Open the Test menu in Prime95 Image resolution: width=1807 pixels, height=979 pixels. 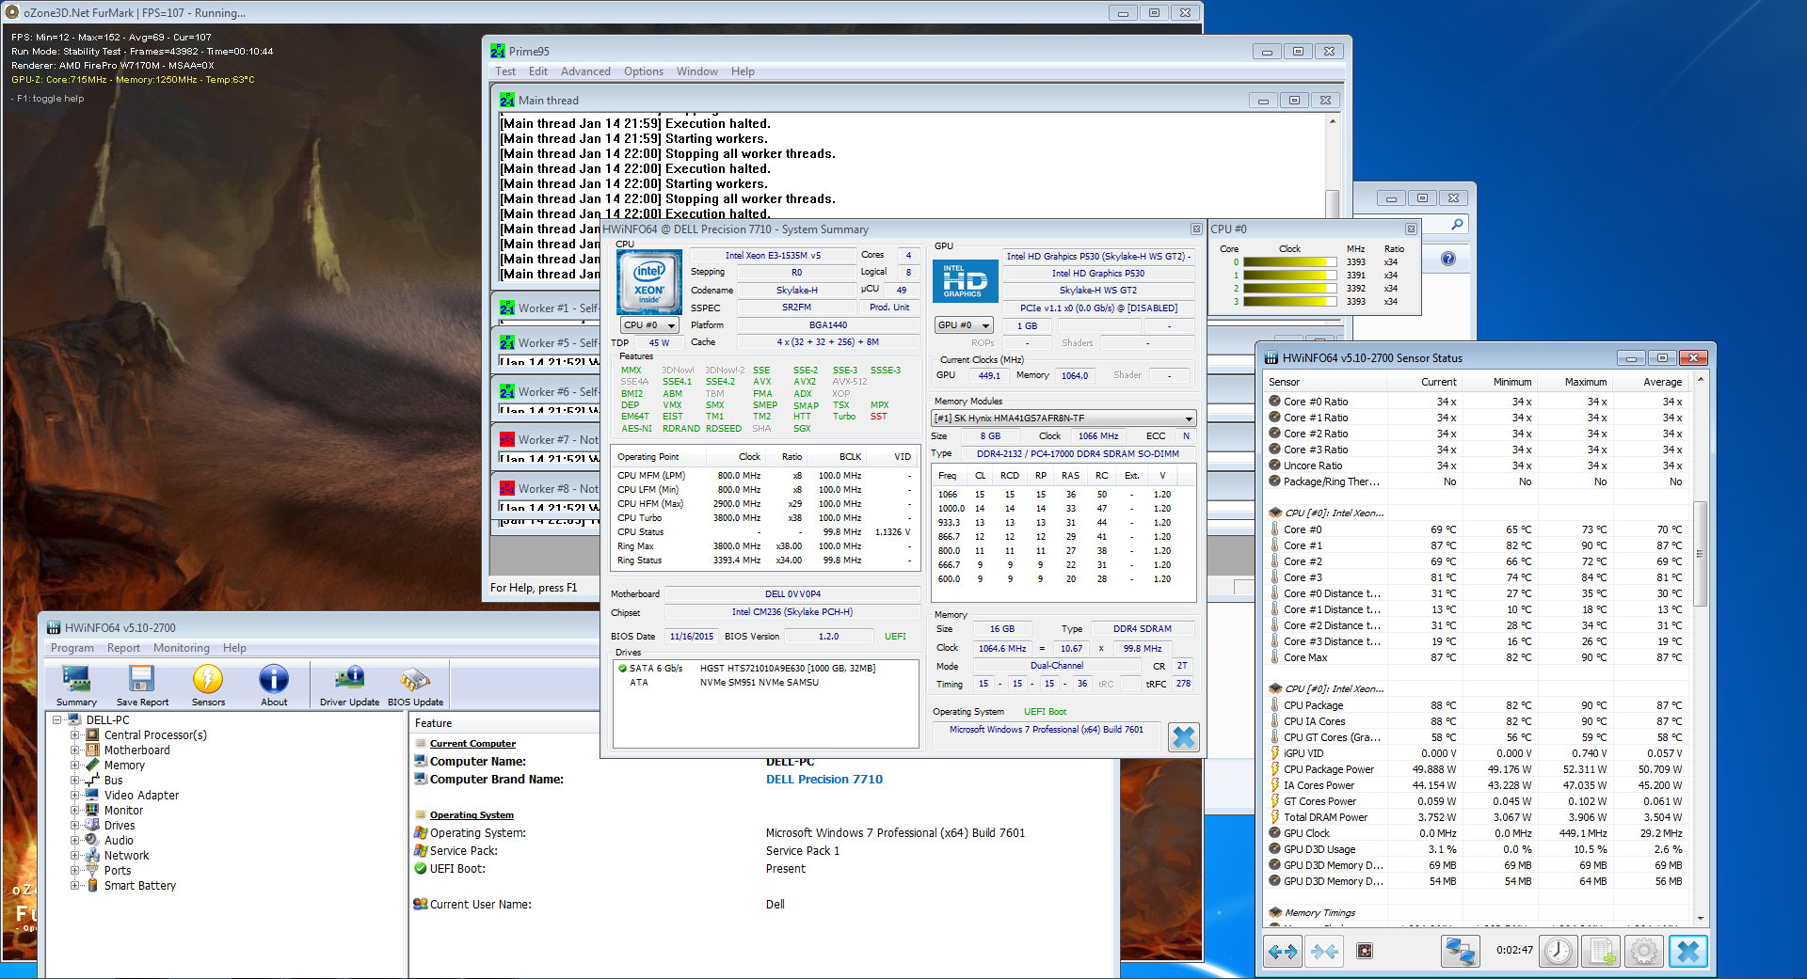(x=505, y=71)
